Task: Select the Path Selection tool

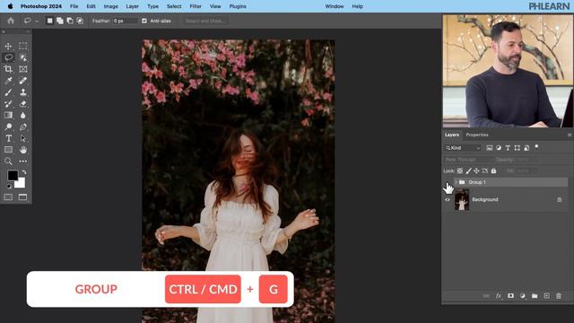Action: (22, 138)
